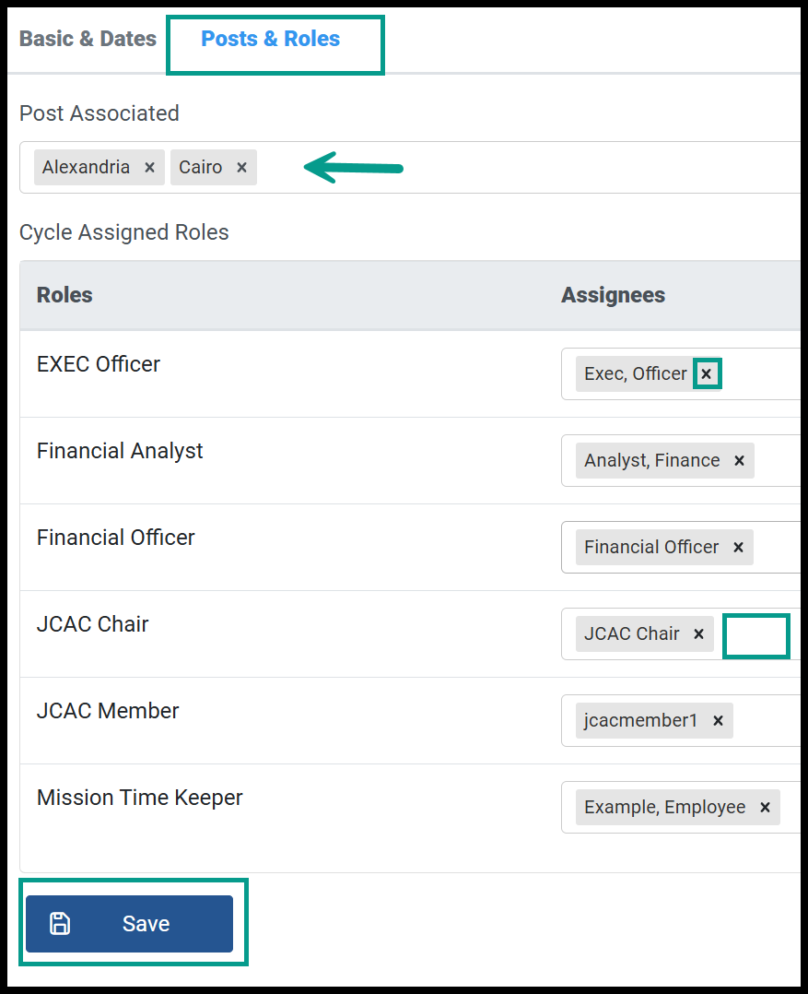The height and width of the screenshot is (994, 808).
Task: Remove Exec, Officer assignee
Action: (x=707, y=374)
